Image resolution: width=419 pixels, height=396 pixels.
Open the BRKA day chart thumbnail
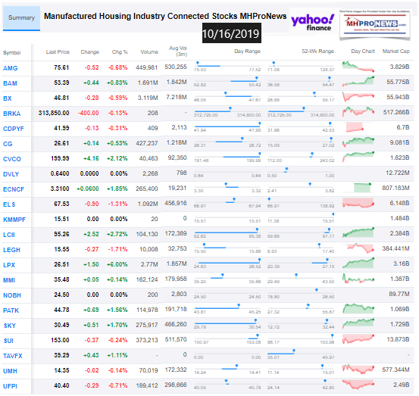click(x=358, y=111)
